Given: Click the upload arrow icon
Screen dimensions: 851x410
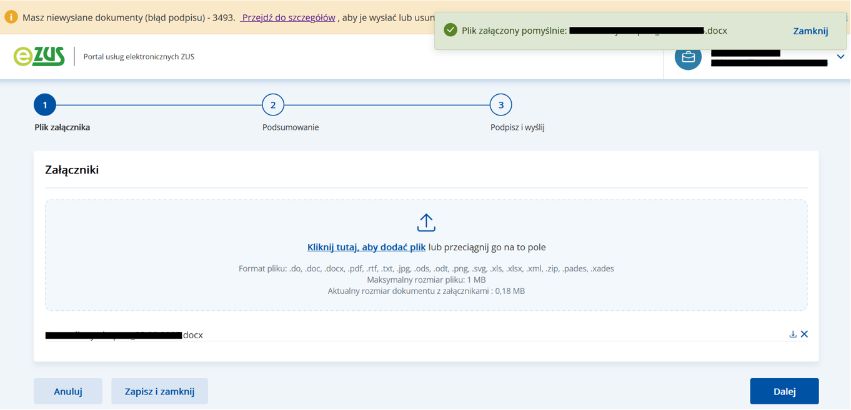Looking at the screenshot, I should pos(426,223).
